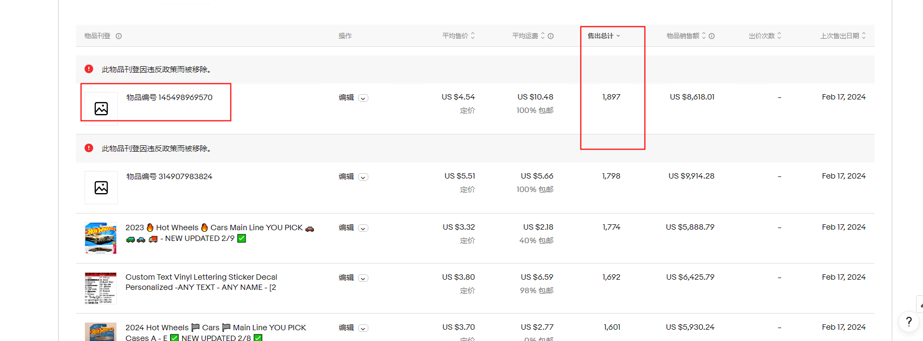This screenshot has width=923, height=341.
Task: Click average price US $3.32
Action: [x=459, y=227]
